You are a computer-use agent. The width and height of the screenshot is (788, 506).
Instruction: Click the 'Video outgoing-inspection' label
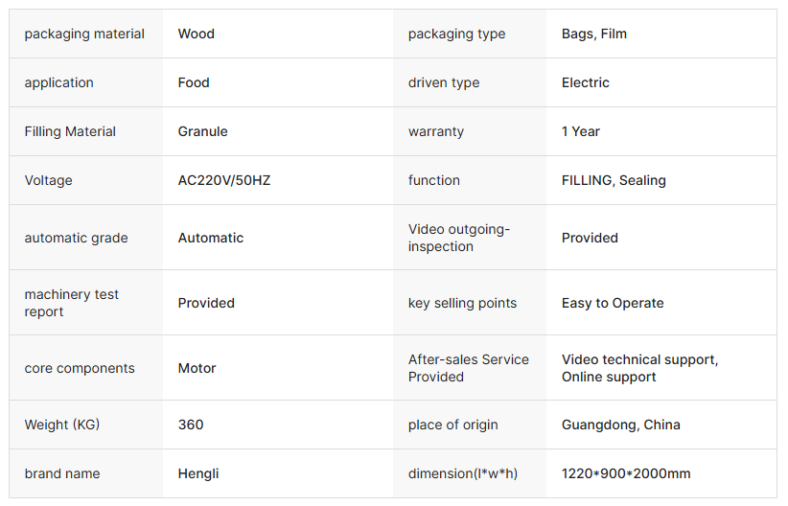pos(458,238)
